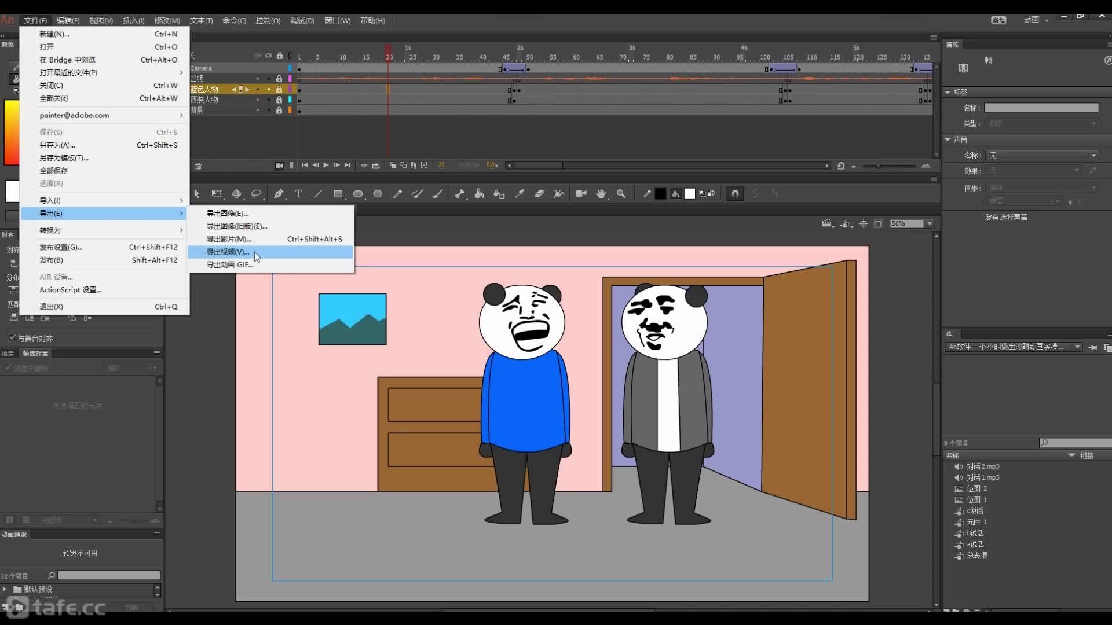Toggle lock on the 背景 layer

click(x=279, y=111)
